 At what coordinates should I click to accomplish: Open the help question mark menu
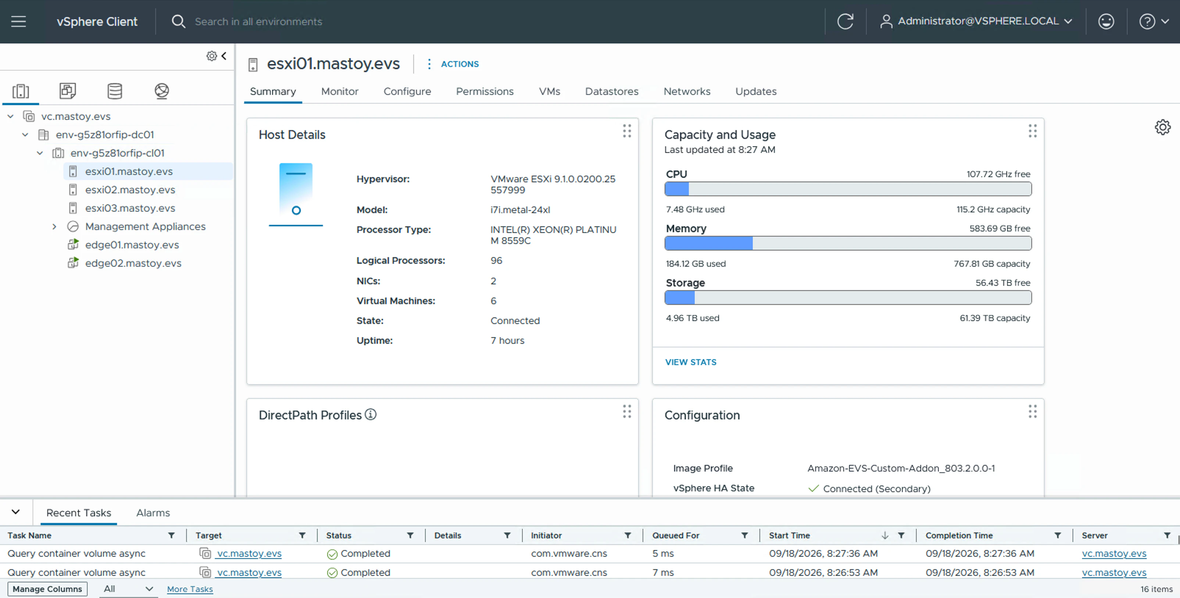[x=1154, y=22]
